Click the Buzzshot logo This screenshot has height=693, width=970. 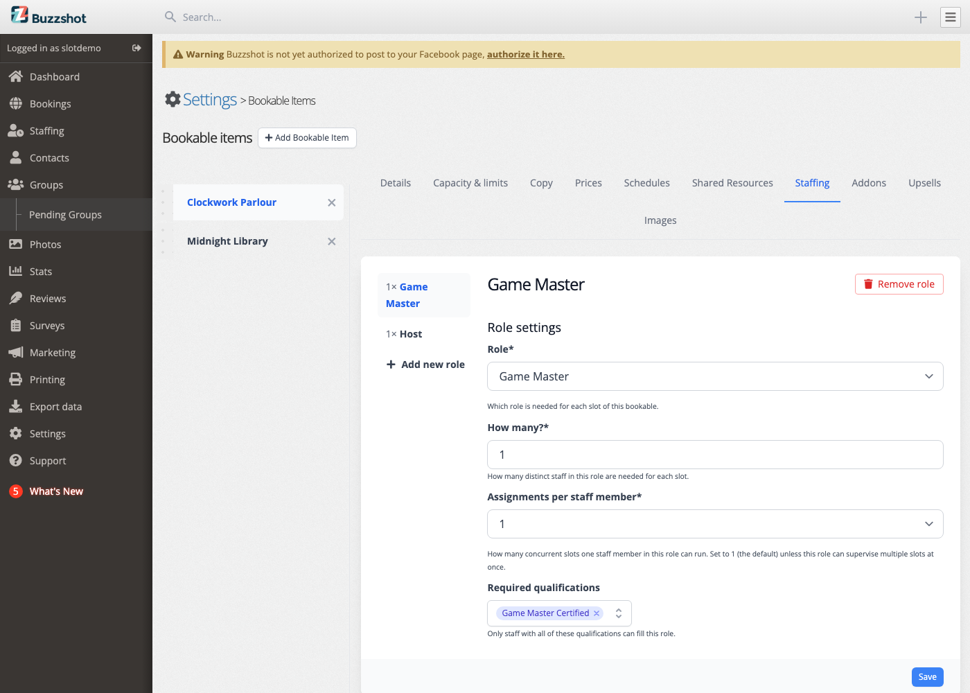pyautogui.click(x=48, y=15)
